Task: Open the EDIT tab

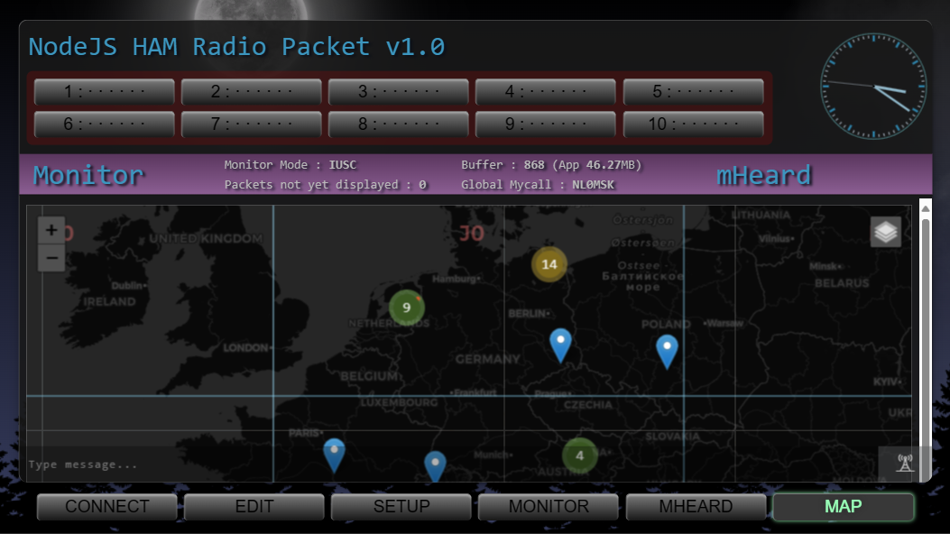Action: (254, 507)
